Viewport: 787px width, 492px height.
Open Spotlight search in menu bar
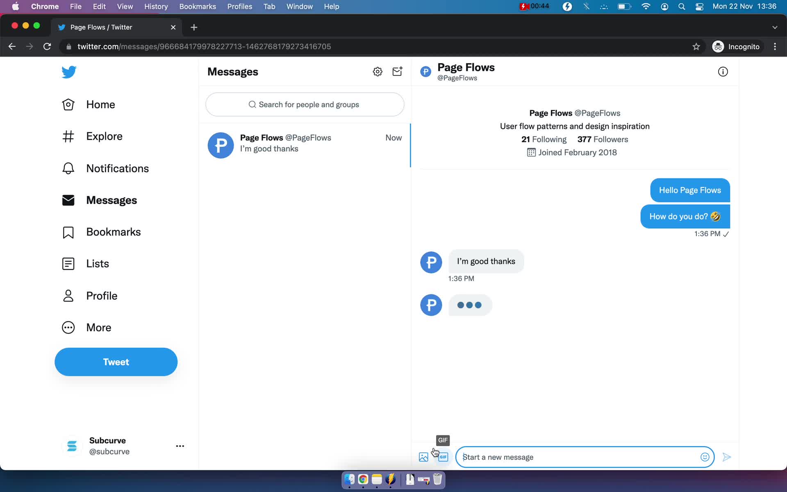coord(682,7)
